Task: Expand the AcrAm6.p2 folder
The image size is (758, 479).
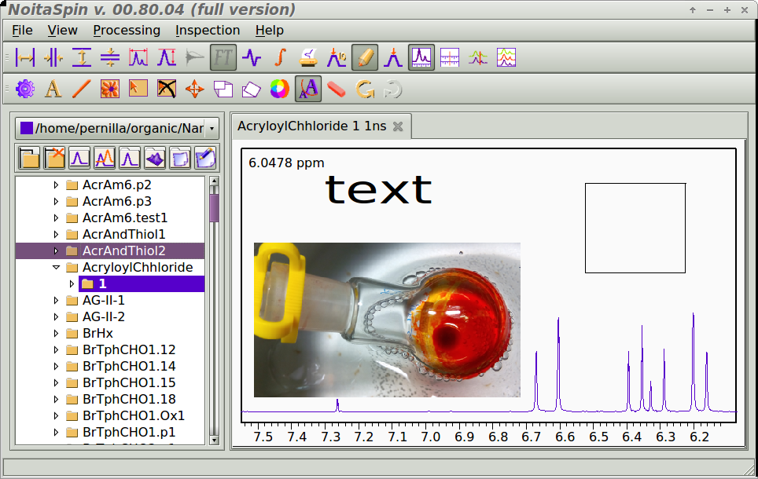Action: 56,185
